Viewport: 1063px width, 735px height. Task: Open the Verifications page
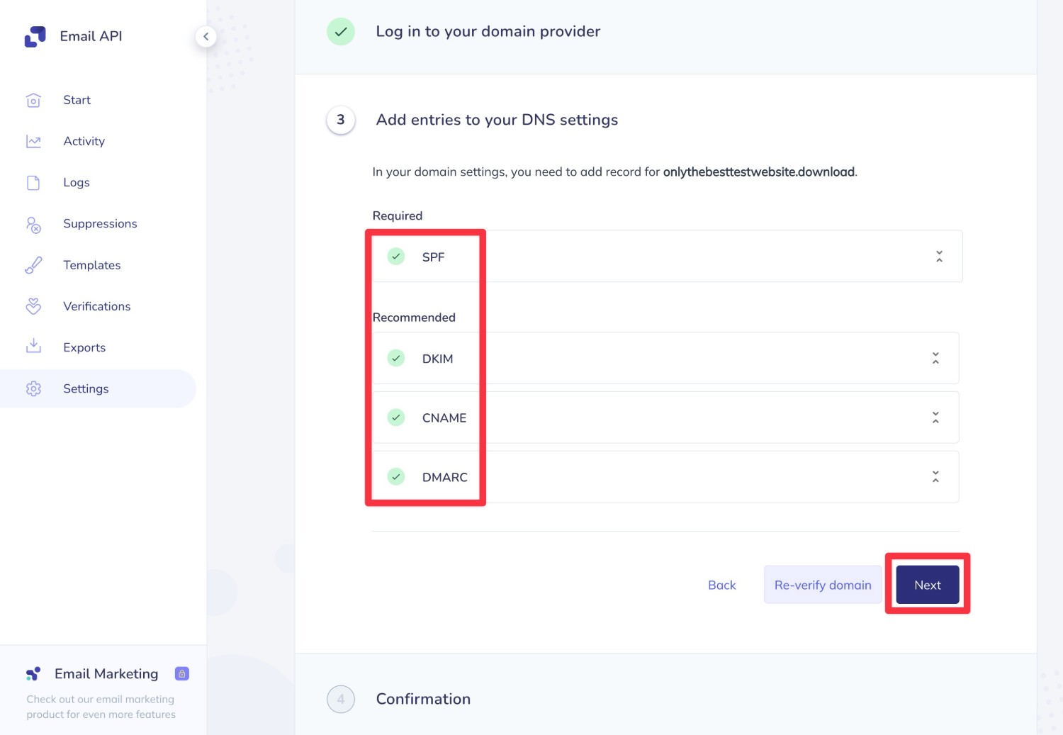tap(98, 306)
